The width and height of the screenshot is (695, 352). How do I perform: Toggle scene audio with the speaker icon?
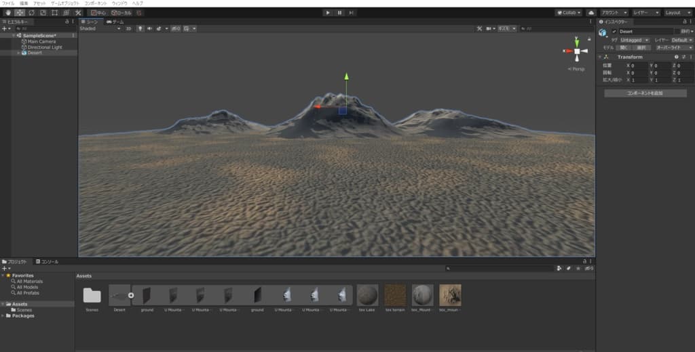[x=149, y=28]
